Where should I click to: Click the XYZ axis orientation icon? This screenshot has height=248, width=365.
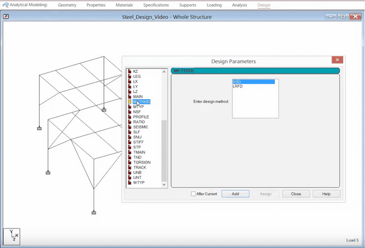tap(12, 236)
